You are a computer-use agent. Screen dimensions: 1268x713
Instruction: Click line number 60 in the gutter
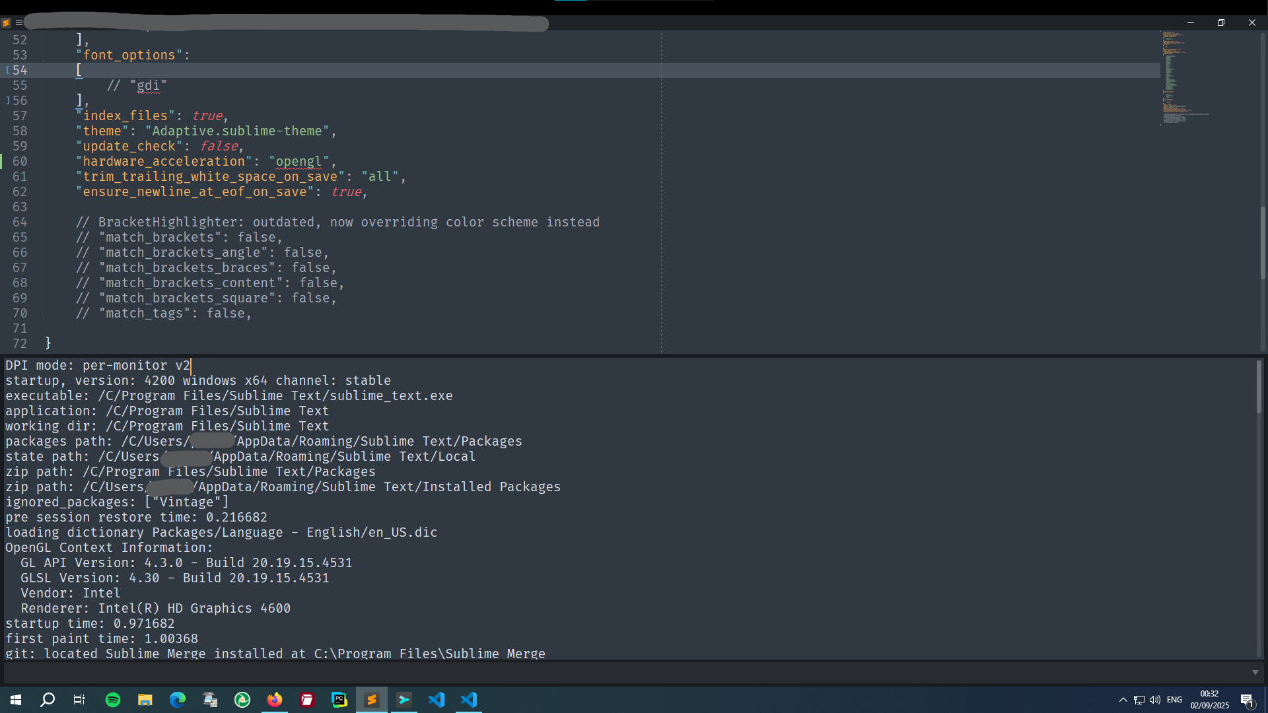tap(20, 162)
